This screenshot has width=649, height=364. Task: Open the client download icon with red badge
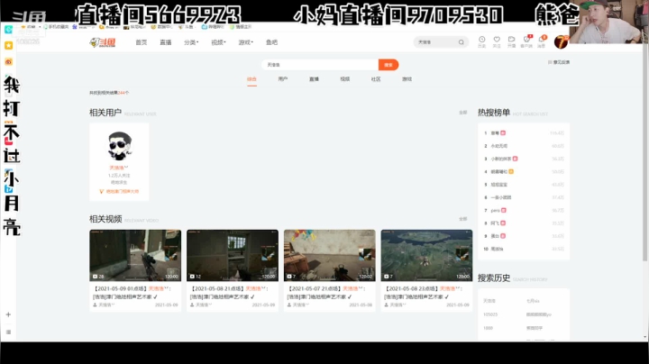click(x=526, y=41)
